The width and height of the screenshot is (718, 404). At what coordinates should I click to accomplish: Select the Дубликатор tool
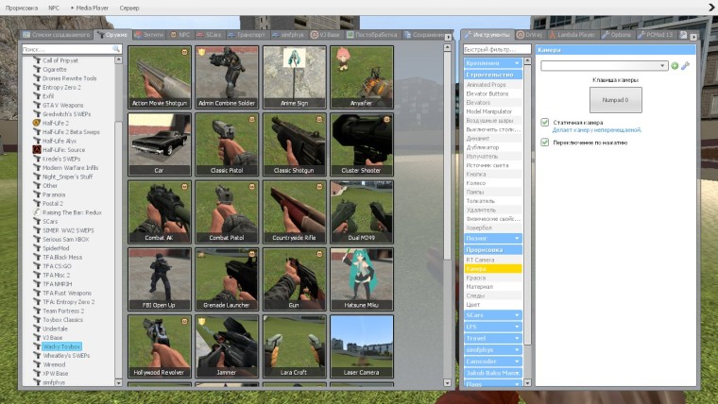493,147
